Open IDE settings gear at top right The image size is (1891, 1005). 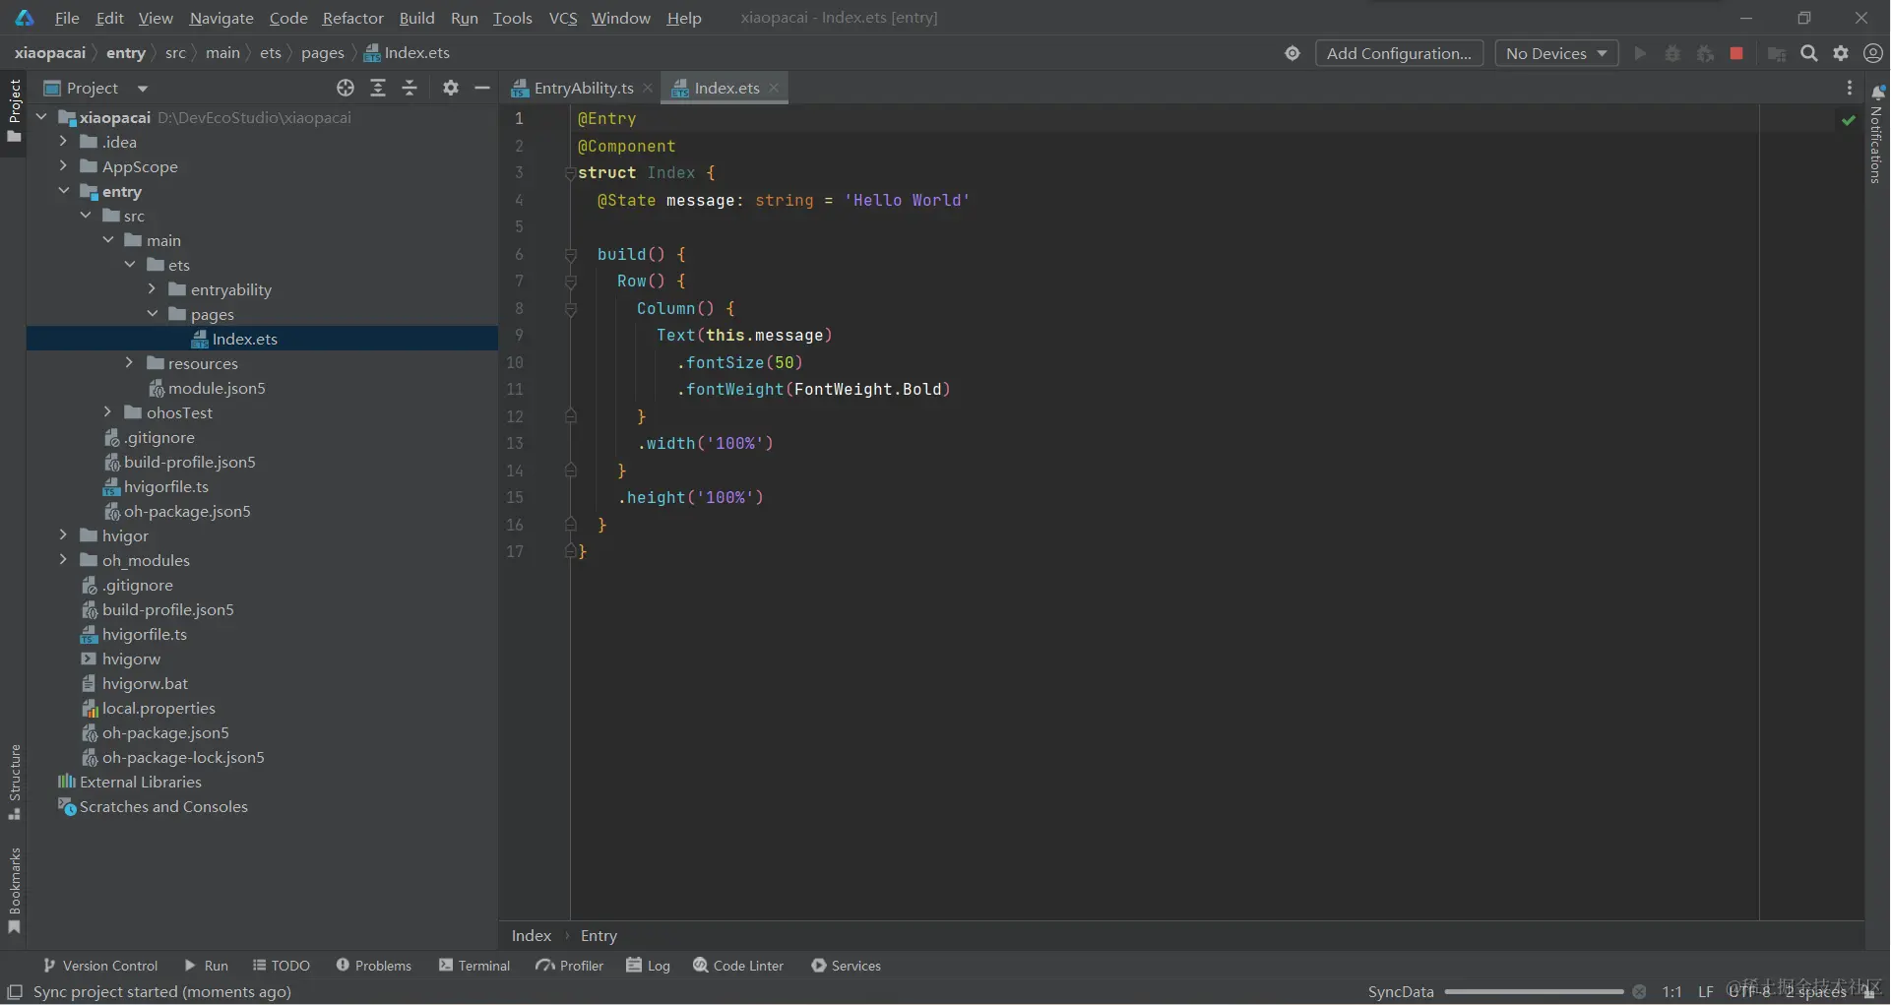tap(1841, 53)
